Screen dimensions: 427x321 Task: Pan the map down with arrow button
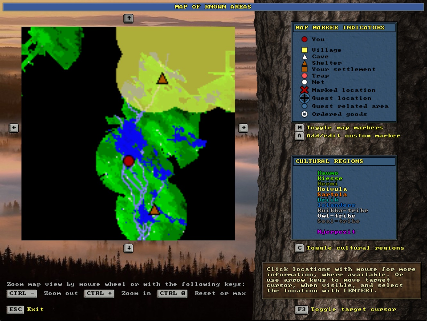[129, 248]
